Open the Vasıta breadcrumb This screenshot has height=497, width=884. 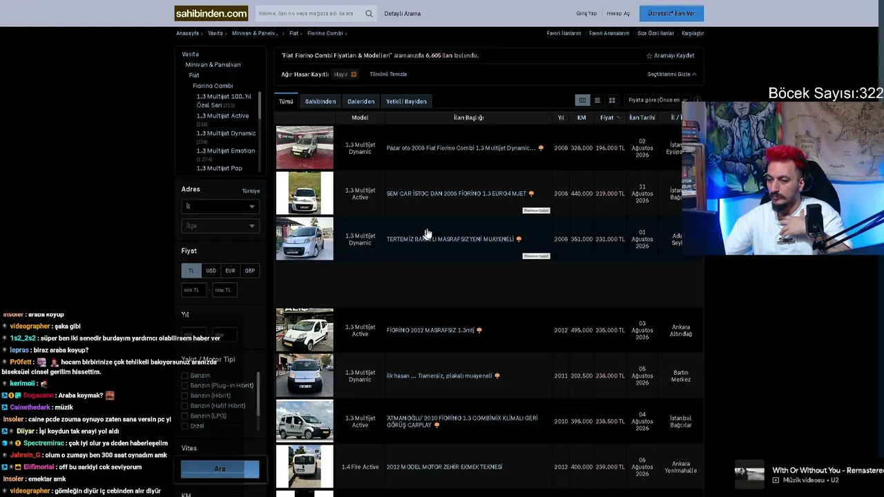click(215, 33)
